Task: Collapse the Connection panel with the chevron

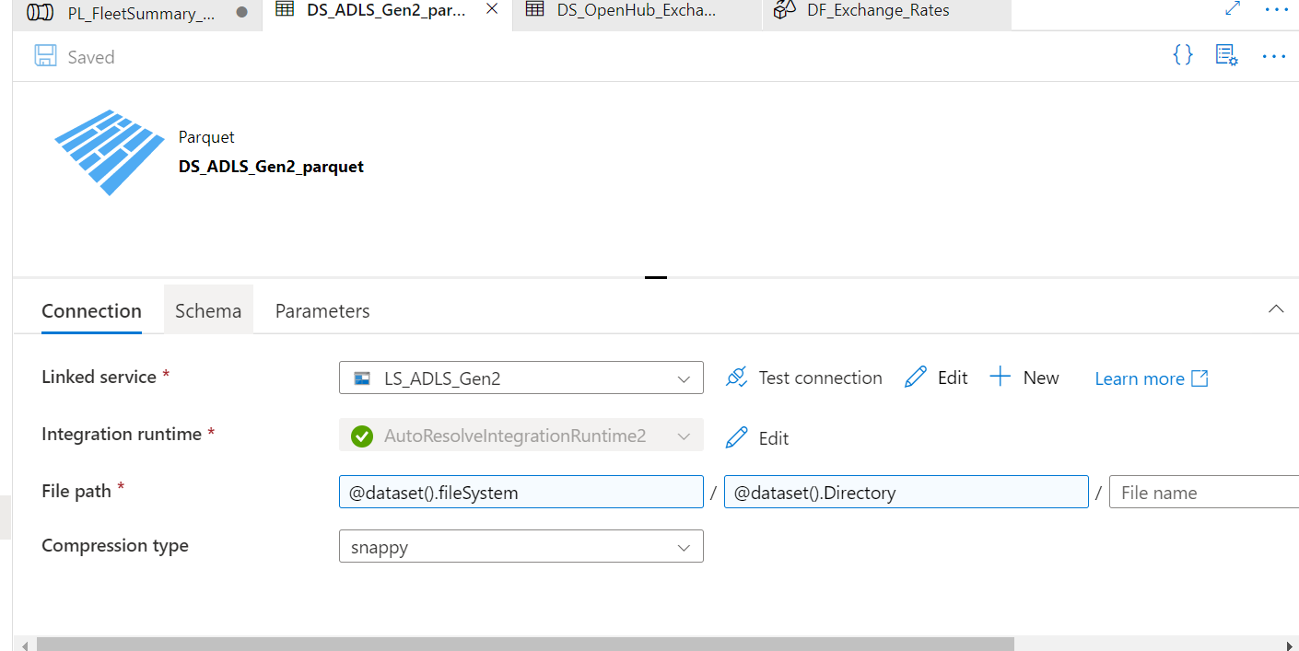Action: coord(1276,309)
